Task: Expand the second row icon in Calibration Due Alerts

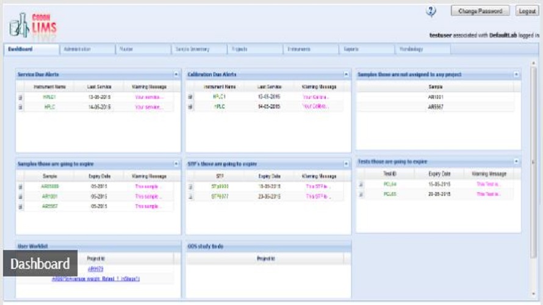Action: 190,107
